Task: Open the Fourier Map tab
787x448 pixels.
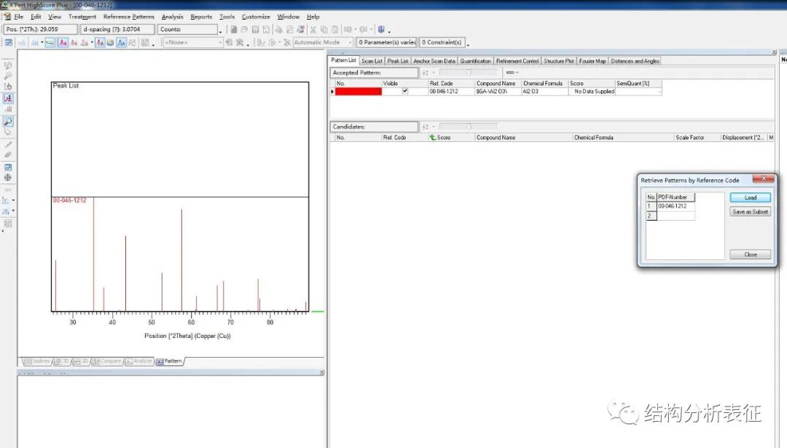Action: (x=592, y=60)
